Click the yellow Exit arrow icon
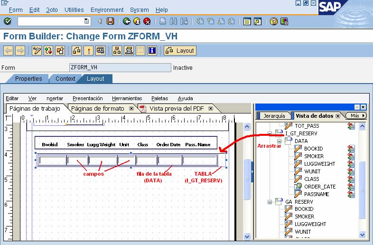Screen dimensions: 373x245 click(x=137, y=21)
